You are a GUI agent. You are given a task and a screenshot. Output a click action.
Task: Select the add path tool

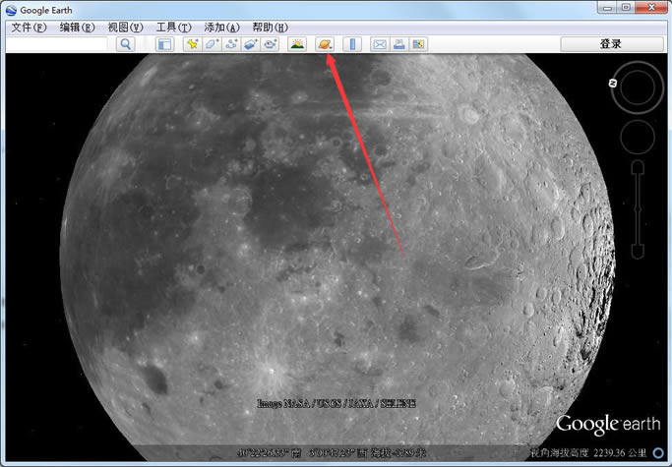(x=231, y=44)
